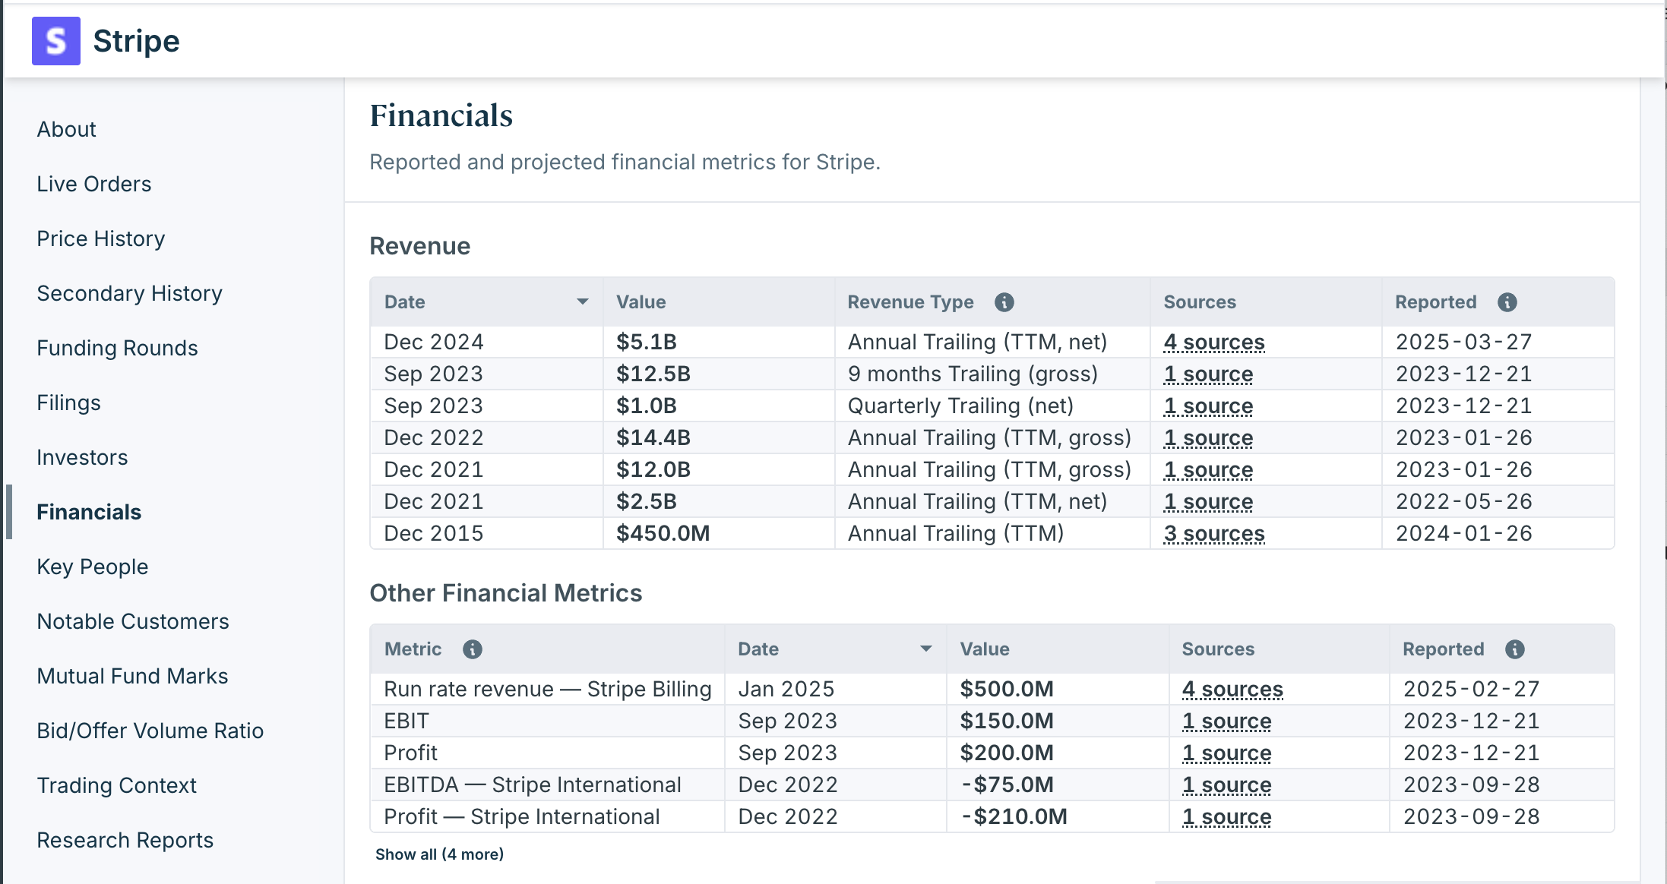Screen dimensions: 1667x884
Task: Select the $450.0M revenue value
Action: point(663,534)
